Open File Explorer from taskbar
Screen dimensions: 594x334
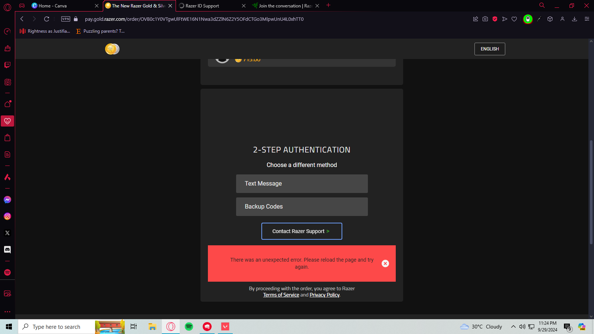click(x=152, y=327)
